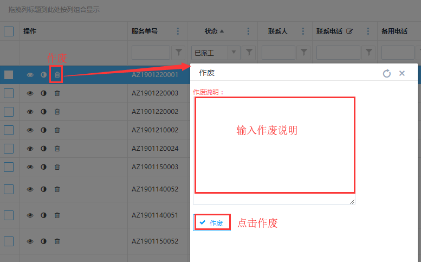Toggle select-all checkbox in table header
This screenshot has height=262, width=421.
pyautogui.click(x=9, y=31)
